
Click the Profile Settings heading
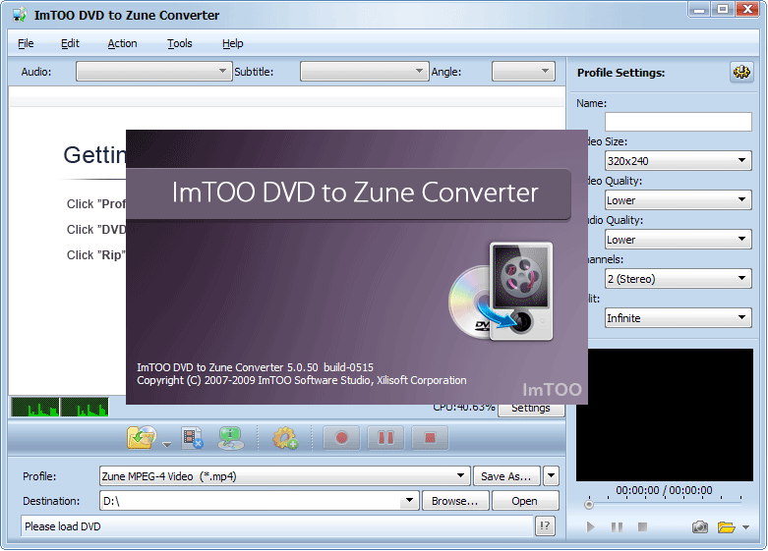(620, 73)
